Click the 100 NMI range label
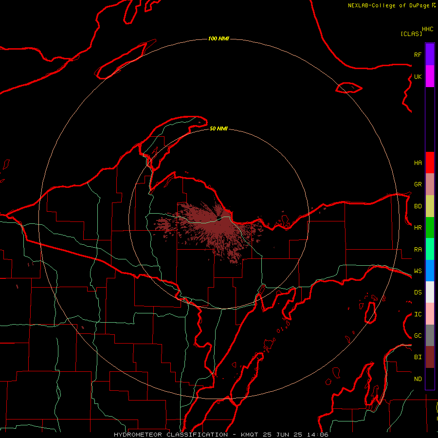 click(x=219, y=38)
